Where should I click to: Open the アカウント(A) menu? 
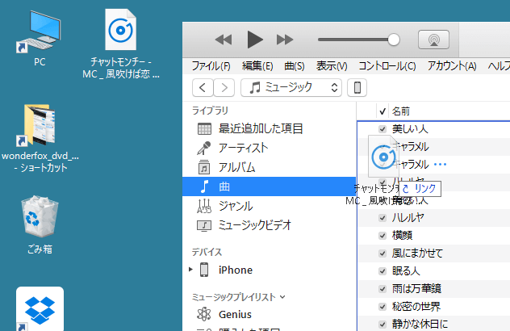pos(452,66)
